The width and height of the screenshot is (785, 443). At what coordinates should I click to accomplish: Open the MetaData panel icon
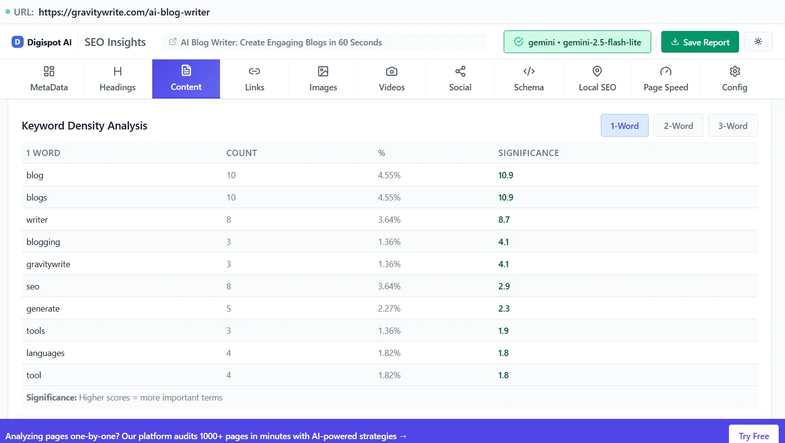pyautogui.click(x=48, y=71)
